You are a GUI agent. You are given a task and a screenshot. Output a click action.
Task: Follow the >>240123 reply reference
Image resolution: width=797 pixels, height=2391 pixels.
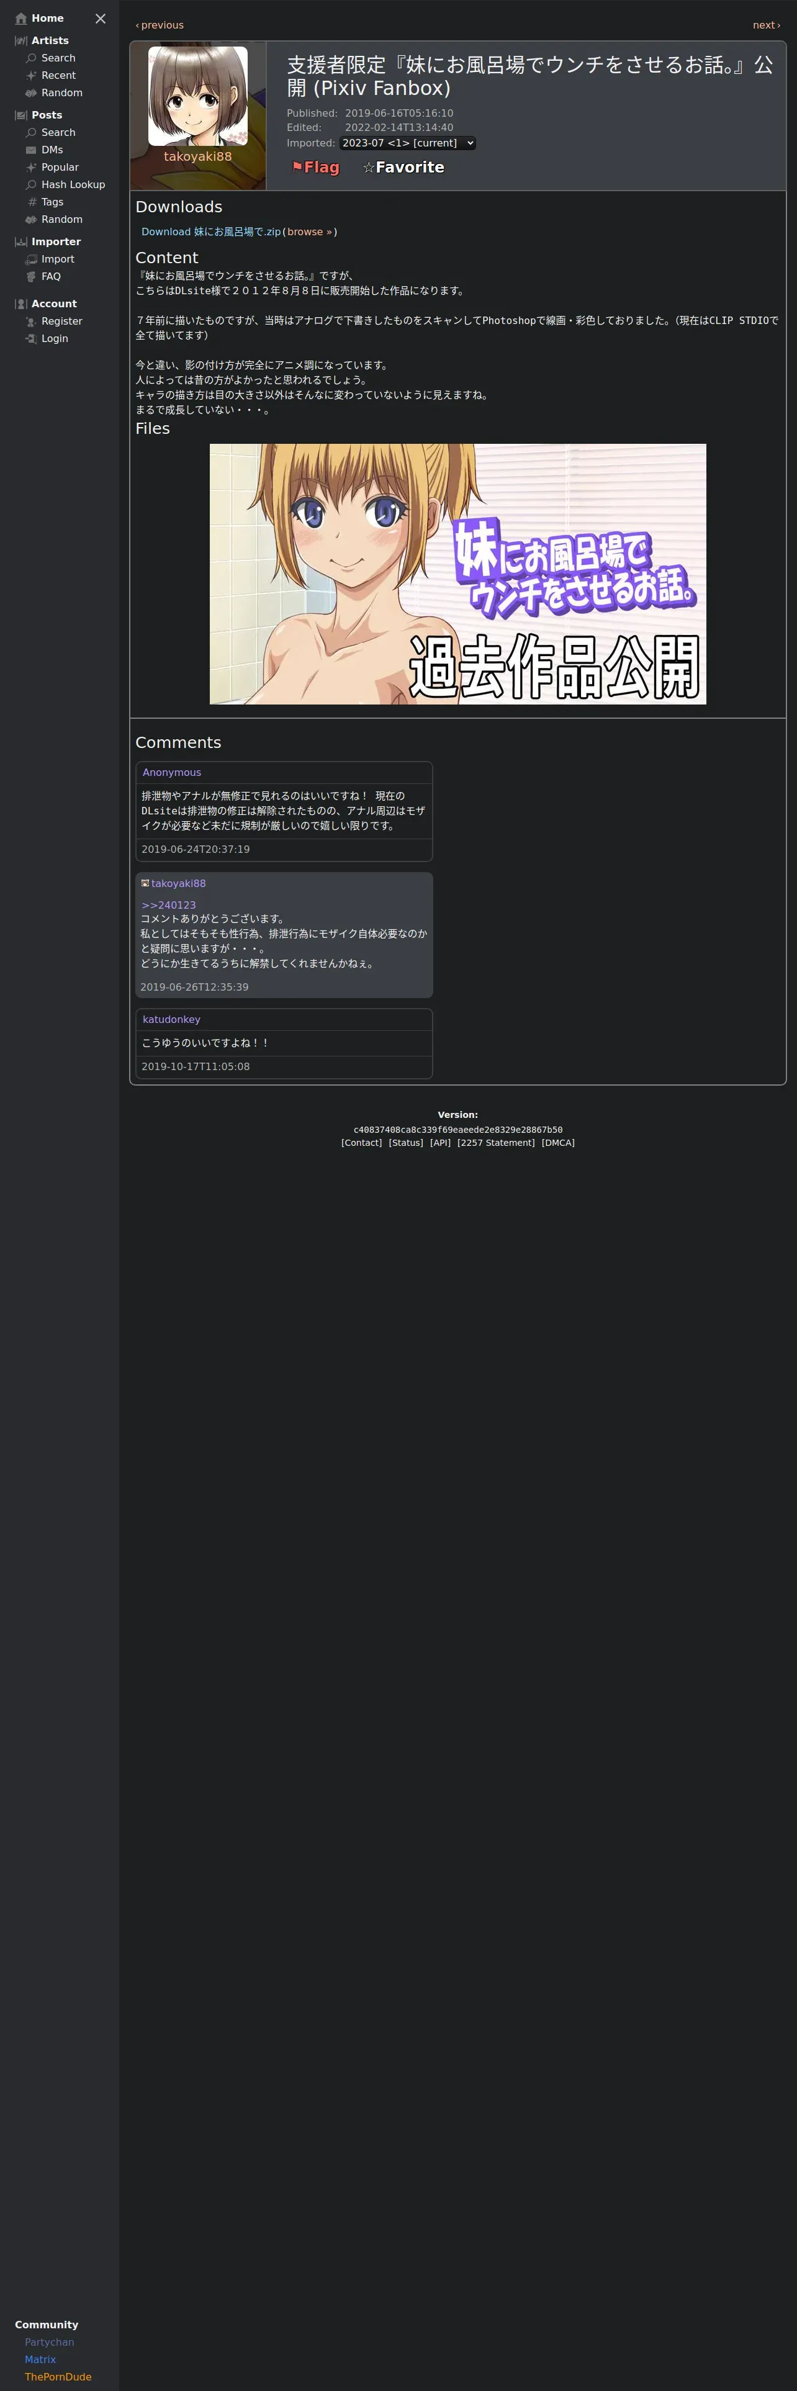169,905
